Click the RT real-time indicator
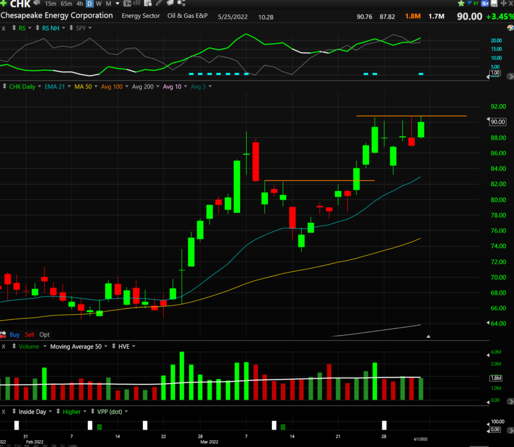 tap(476, 3)
